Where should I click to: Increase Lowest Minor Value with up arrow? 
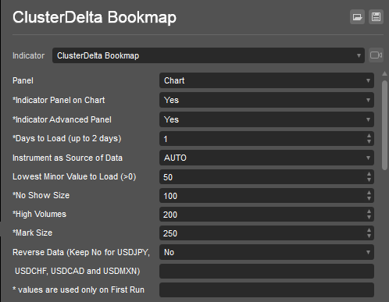(369, 174)
